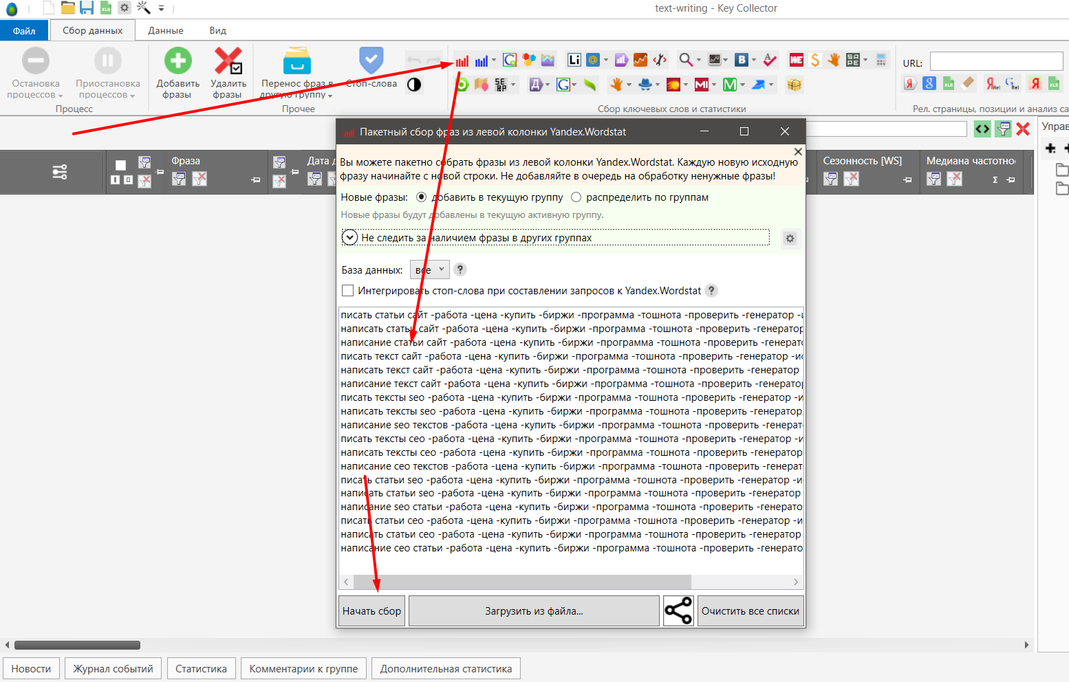Click "Начать сбор" button

[371, 610]
